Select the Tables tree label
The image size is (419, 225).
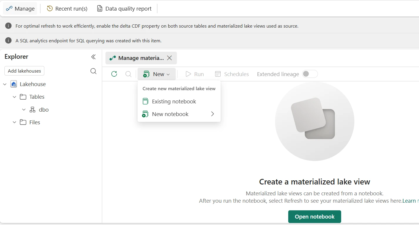coord(37,97)
